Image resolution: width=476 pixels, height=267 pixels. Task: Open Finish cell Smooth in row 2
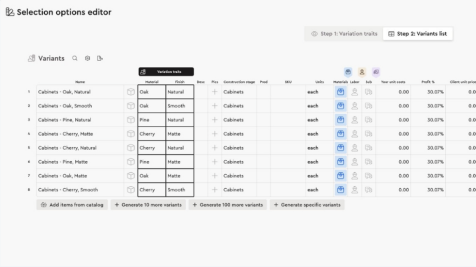tap(180, 106)
